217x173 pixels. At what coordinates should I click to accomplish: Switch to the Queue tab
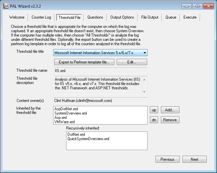click(171, 17)
